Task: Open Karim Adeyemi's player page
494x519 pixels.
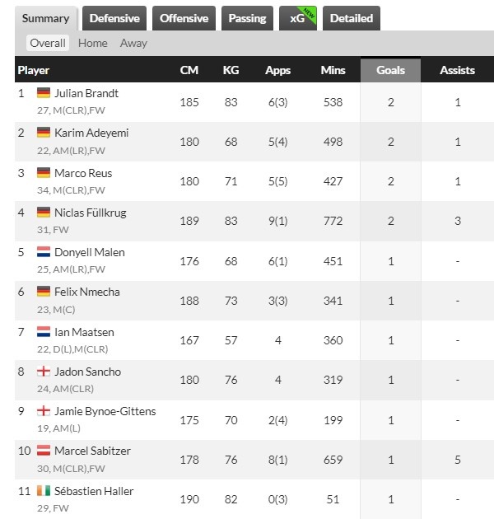Action: pyautogui.click(x=91, y=133)
